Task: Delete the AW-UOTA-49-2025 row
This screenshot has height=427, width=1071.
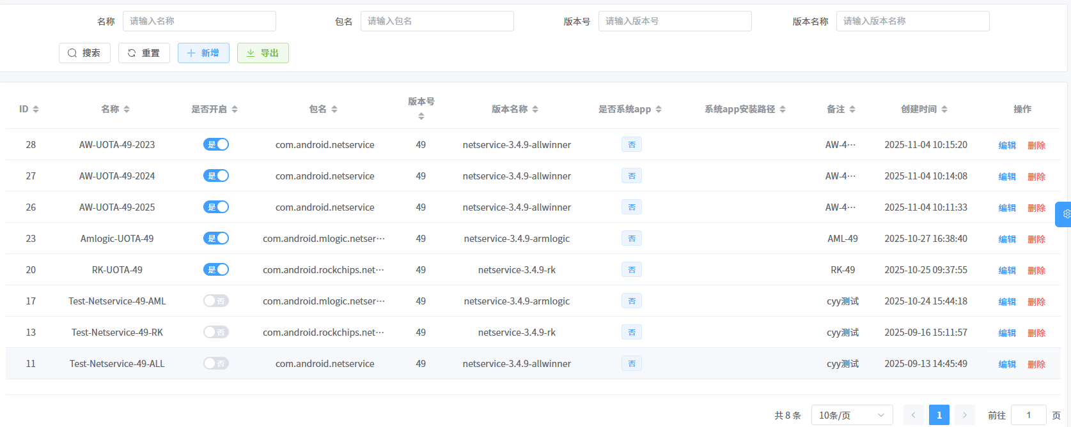Action: [1036, 208]
